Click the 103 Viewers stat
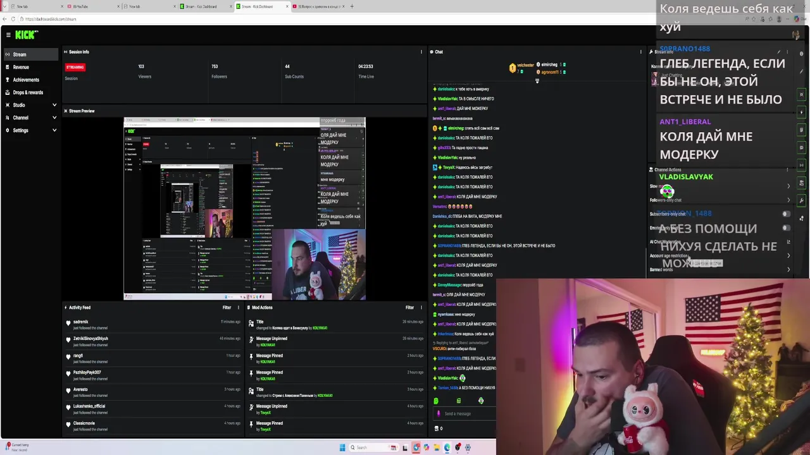This screenshot has width=810, height=455. pos(144,71)
